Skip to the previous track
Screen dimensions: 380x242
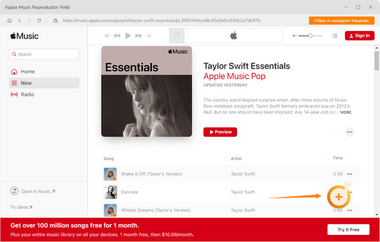117,36
